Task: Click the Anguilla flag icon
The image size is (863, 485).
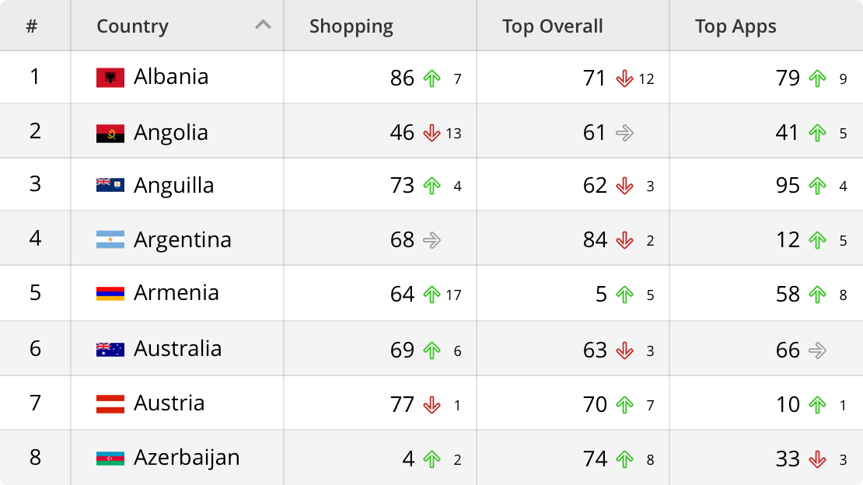Action: (x=112, y=185)
